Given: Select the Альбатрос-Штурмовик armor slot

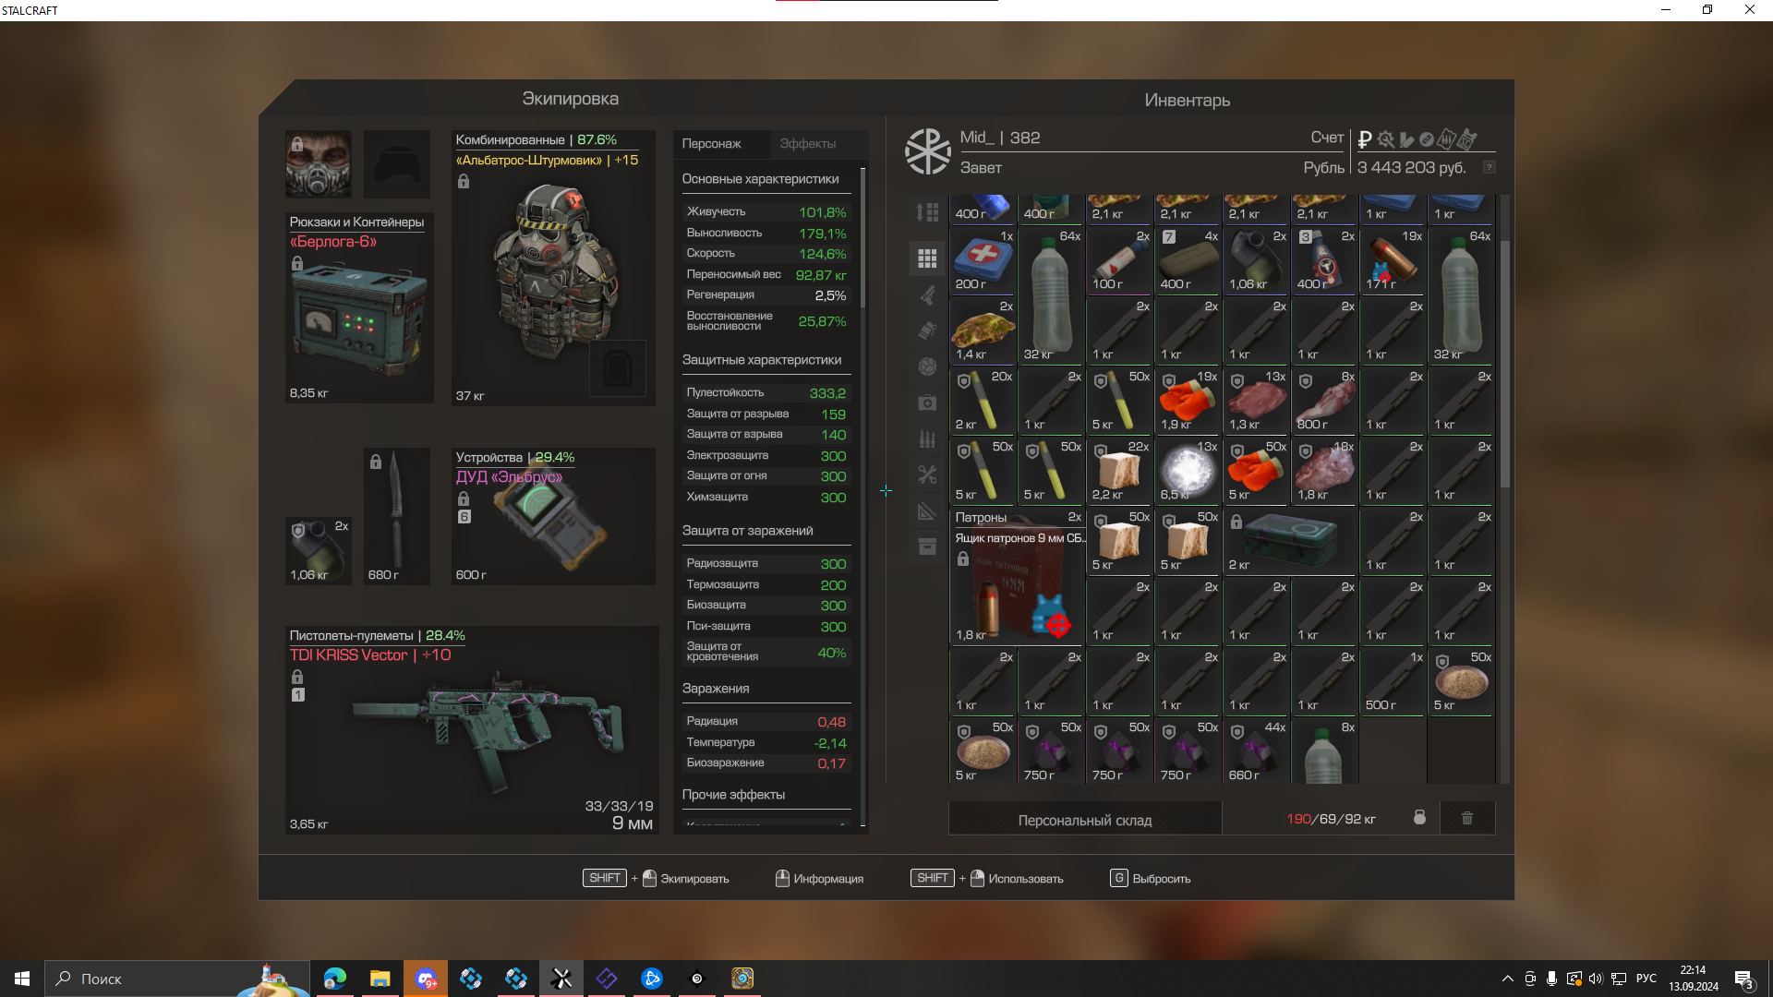Looking at the screenshot, I should (x=553, y=268).
